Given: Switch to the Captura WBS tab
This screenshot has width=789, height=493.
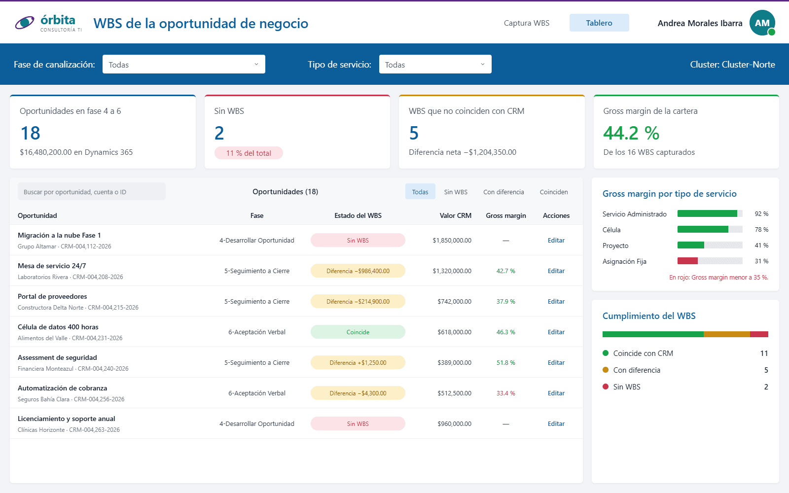Looking at the screenshot, I should pyautogui.click(x=527, y=23).
